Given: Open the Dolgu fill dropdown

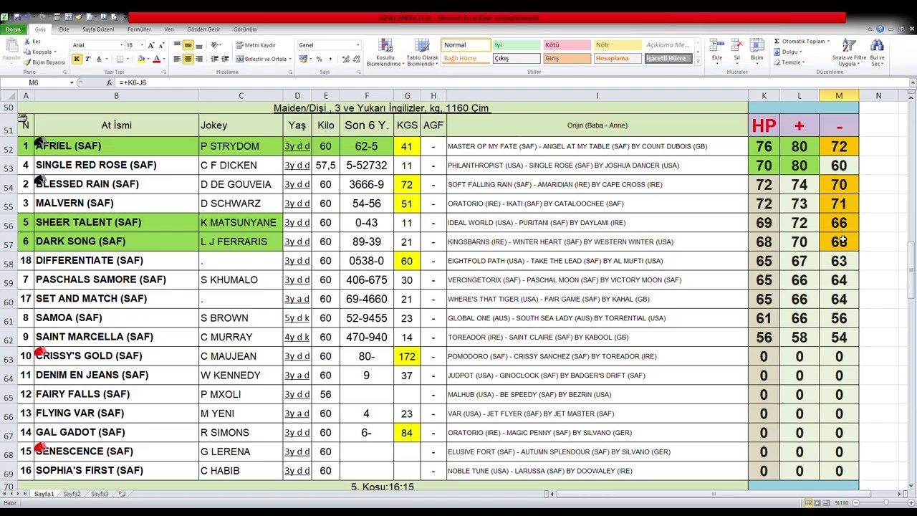Looking at the screenshot, I should pyautogui.click(x=788, y=52).
